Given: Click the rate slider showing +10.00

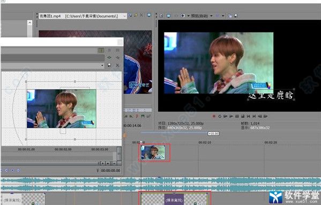Looking at the screenshot, I should 213,133.
